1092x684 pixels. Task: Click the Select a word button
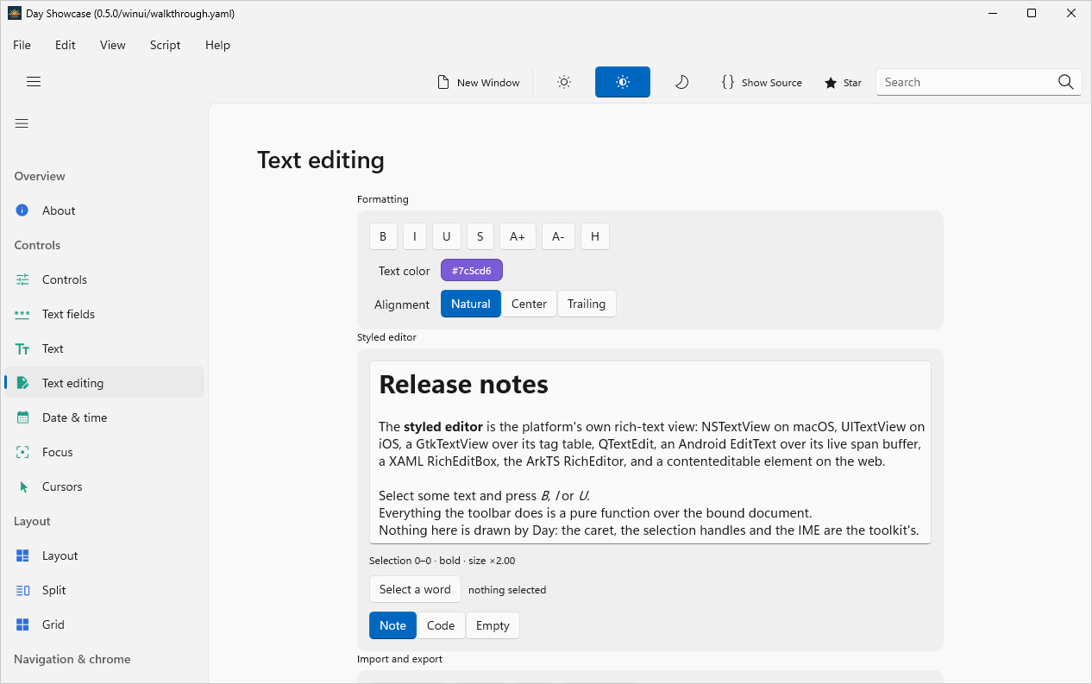coord(415,589)
